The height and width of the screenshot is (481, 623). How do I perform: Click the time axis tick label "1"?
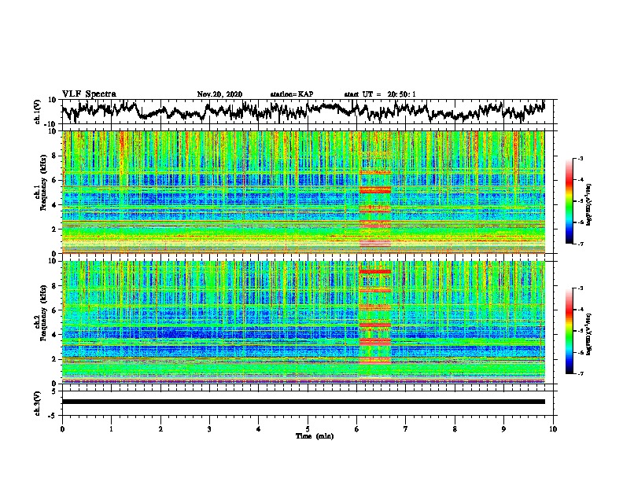pos(111,429)
